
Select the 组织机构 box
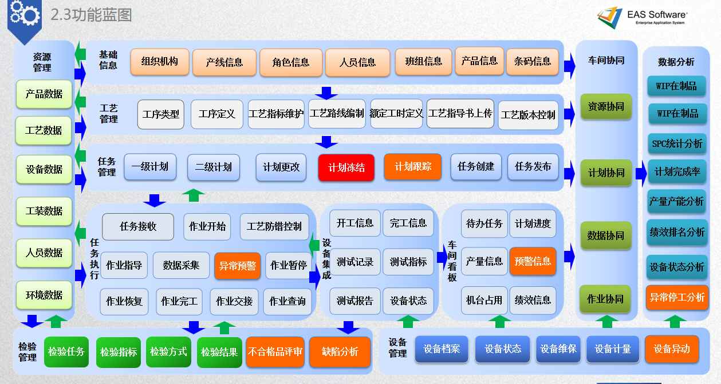[x=160, y=62]
